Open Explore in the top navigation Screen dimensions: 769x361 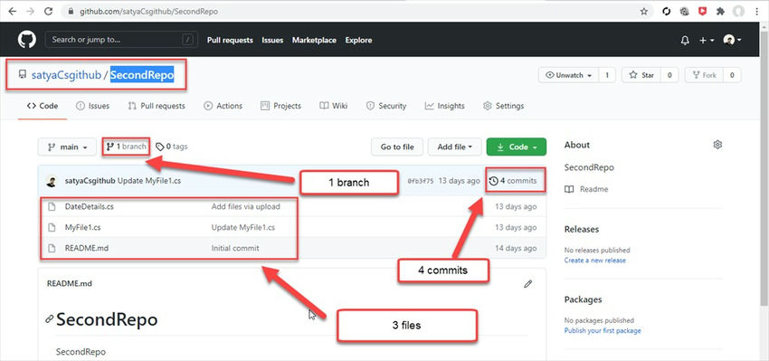[x=358, y=40]
